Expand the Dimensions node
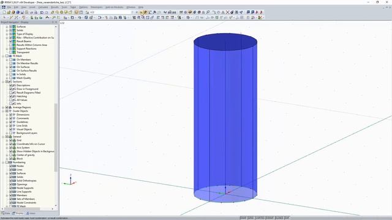The image size is (392, 220). (7, 115)
